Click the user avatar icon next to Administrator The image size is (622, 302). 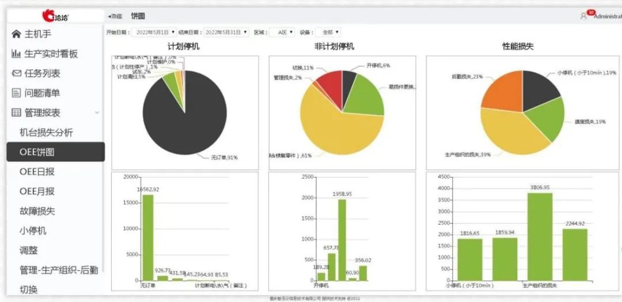[583, 16]
